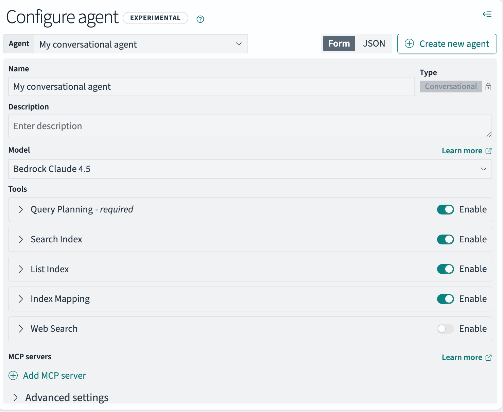Image resolution: width=503 pixels, height=412 pixels.
Task: Click the Tools section heading
Action: [18, 189]
